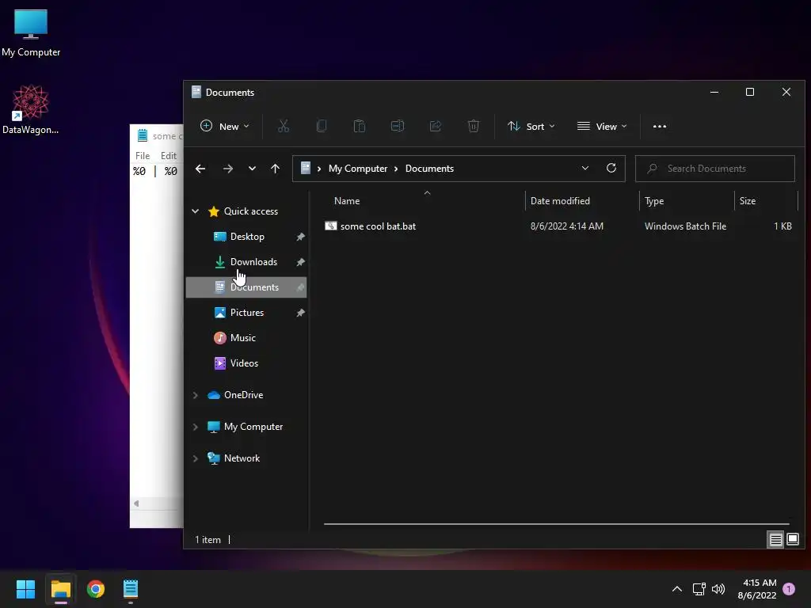Click My Computer in address breadcrumb
The image size is (811, 608).
coord(358,169)
